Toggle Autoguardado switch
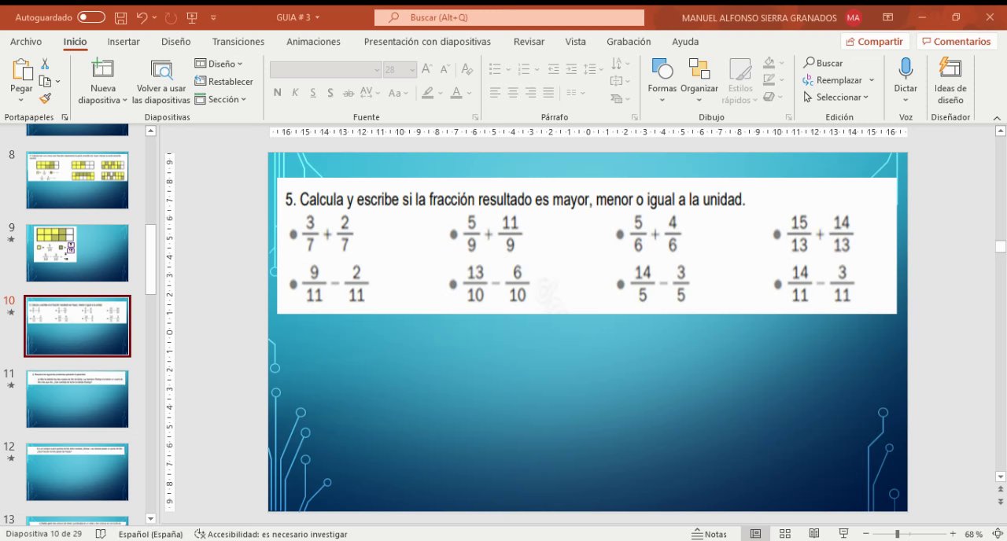Image resolution: width=1007 pixels, height=541 pixels. click(91, 17)
